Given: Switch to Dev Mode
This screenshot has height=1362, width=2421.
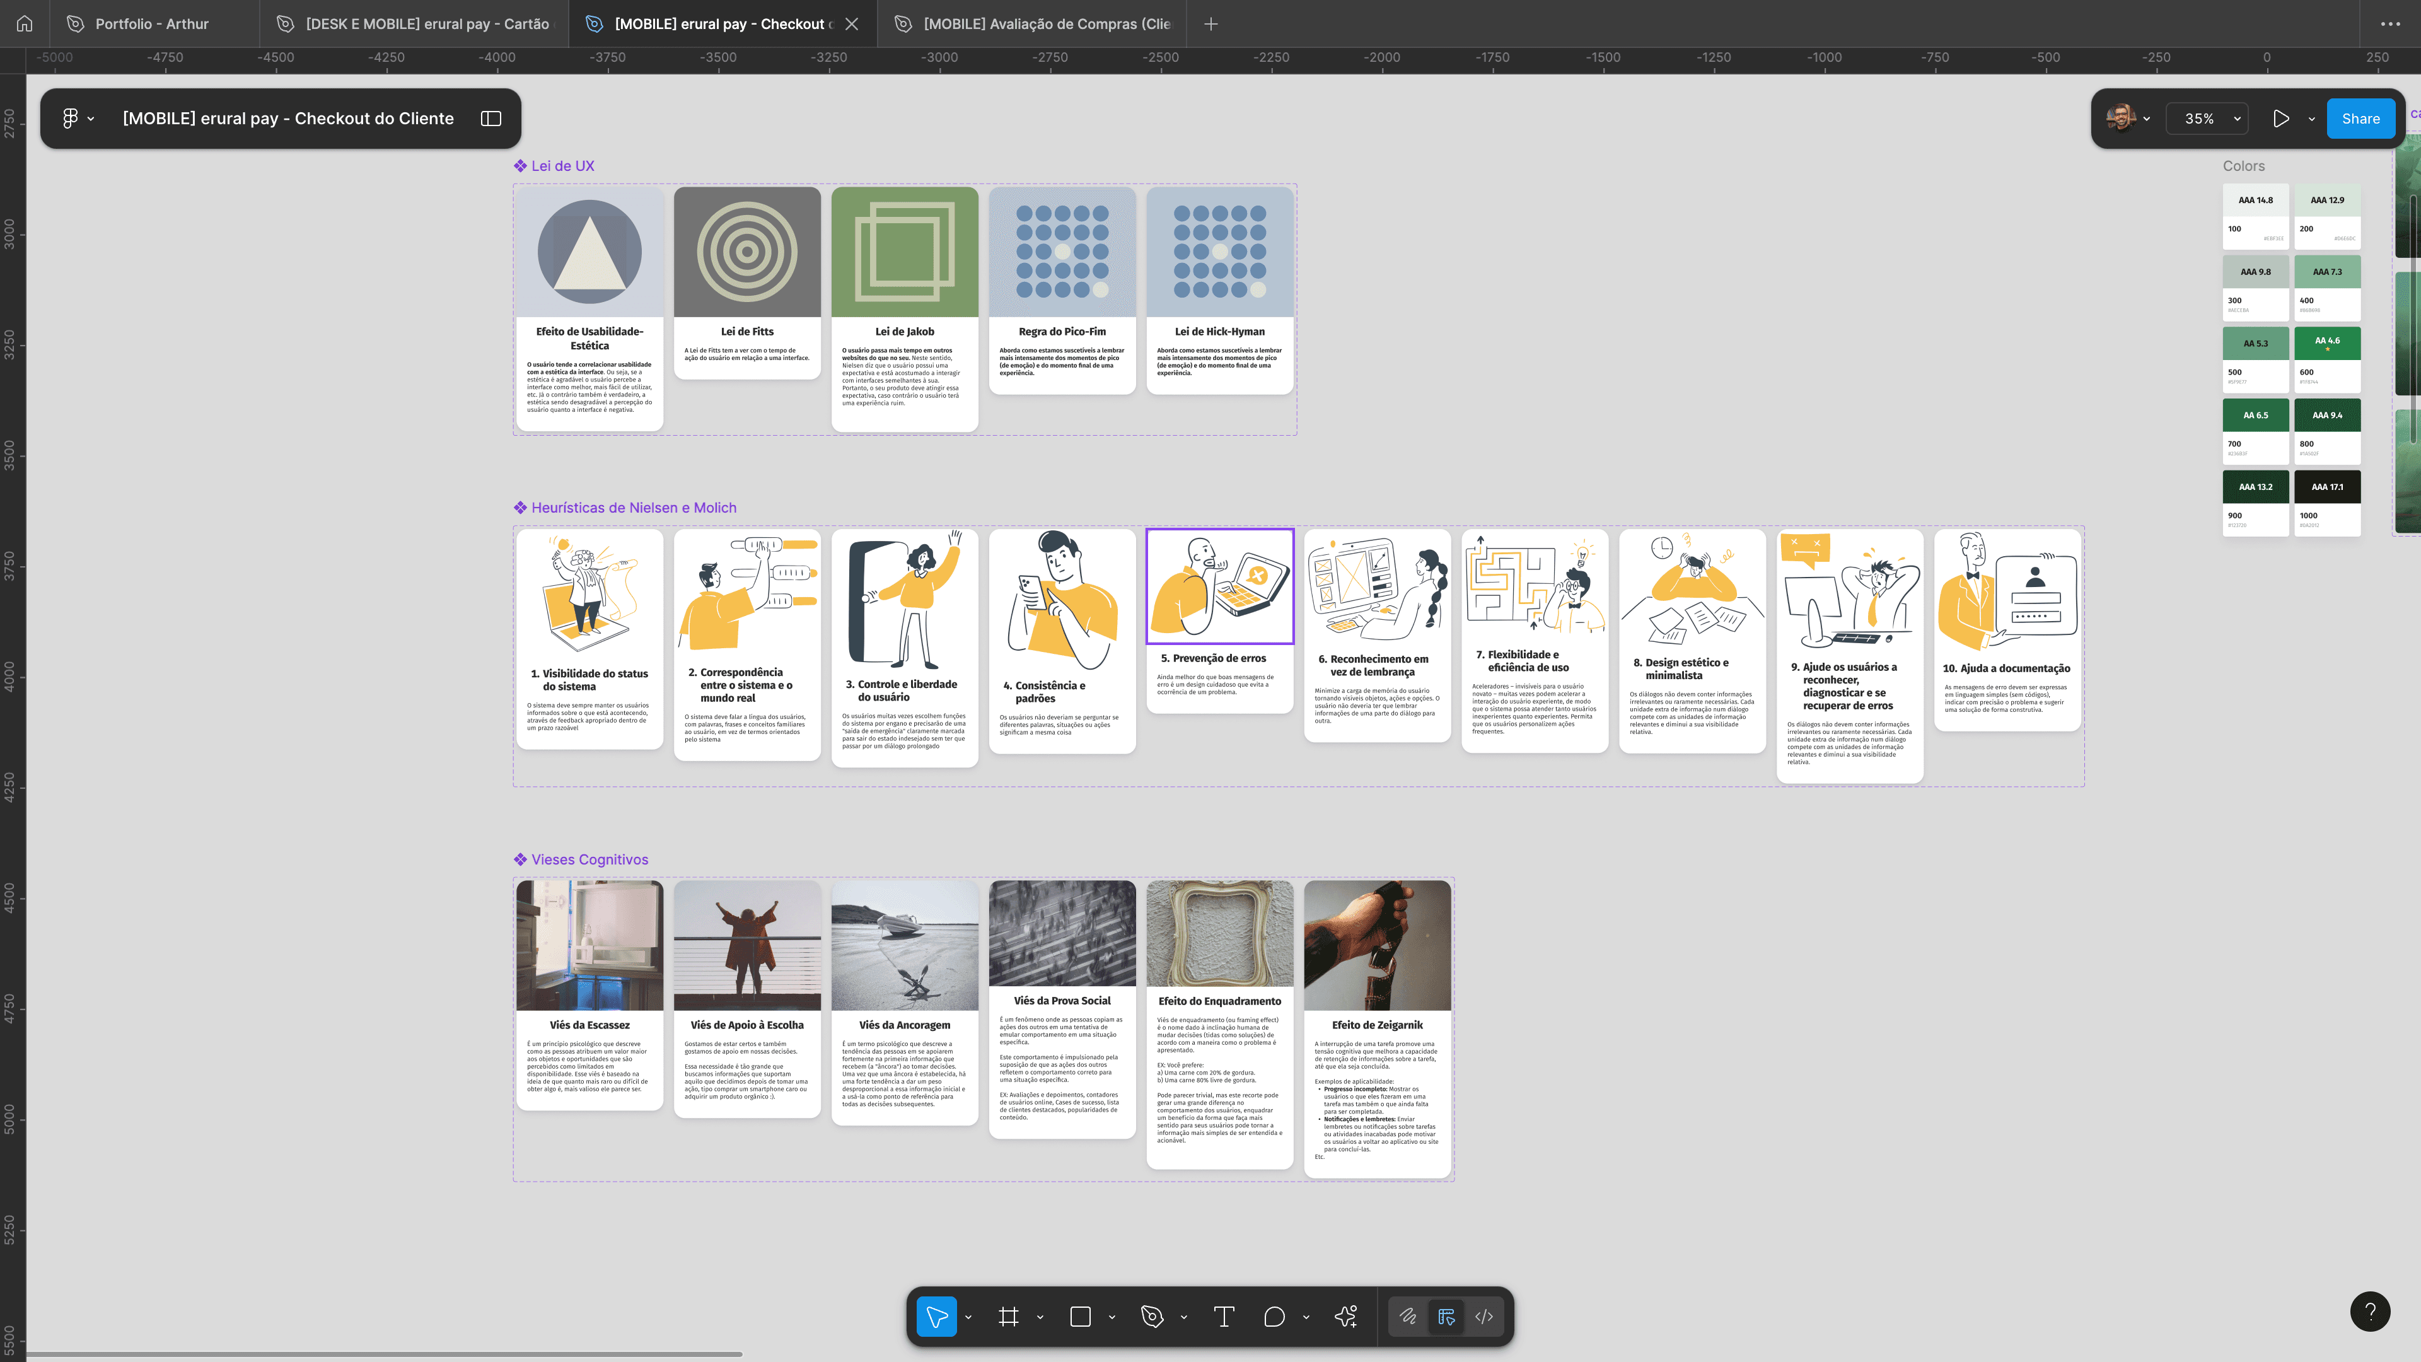Looking at the screenshot, I should click(x=1484, y=1316).
